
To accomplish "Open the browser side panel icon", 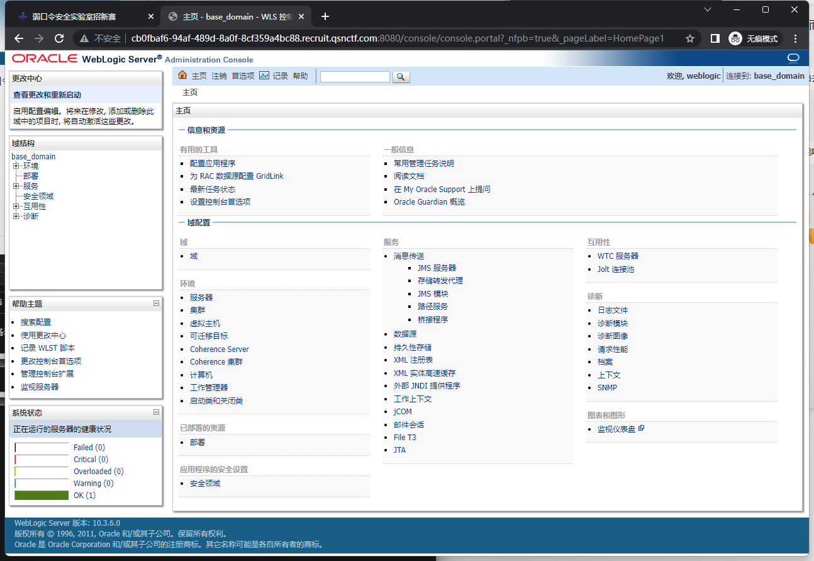I will click(715, 38).
